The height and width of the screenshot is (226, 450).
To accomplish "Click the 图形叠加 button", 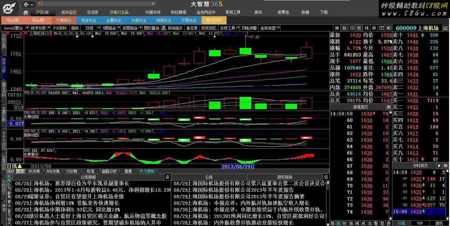I will (x=151, y=28).
